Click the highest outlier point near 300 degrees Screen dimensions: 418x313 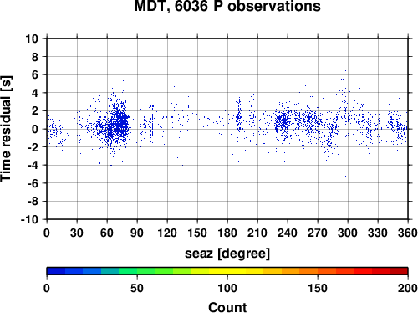(346, 70)
